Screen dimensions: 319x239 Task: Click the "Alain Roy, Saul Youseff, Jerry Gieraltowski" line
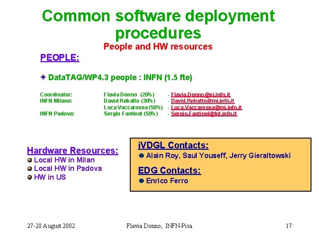point(218,156)
